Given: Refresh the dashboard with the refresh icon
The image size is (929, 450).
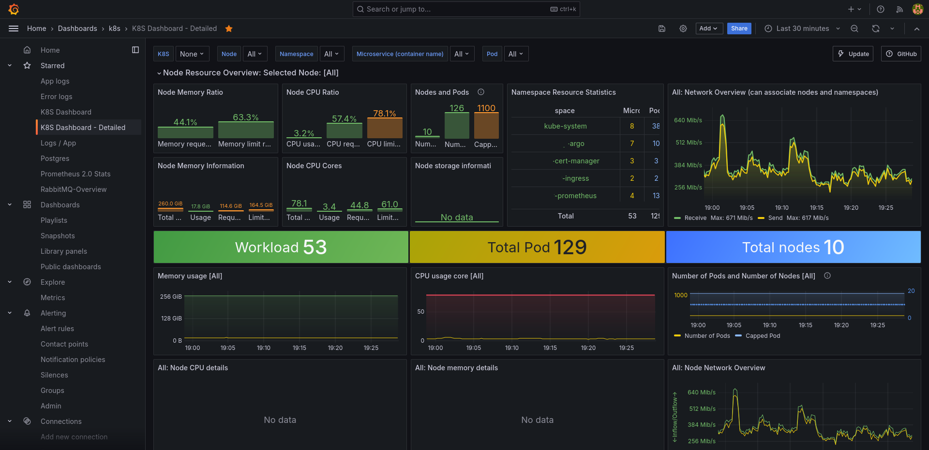Looking at the screenshot, I should [x=876, y=29].
